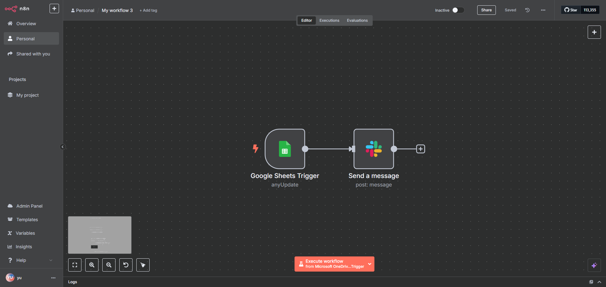Click the trigger lightning bolt icon
Screen dimensions: 606x287
pyautogui.click(x=256, y=148)
